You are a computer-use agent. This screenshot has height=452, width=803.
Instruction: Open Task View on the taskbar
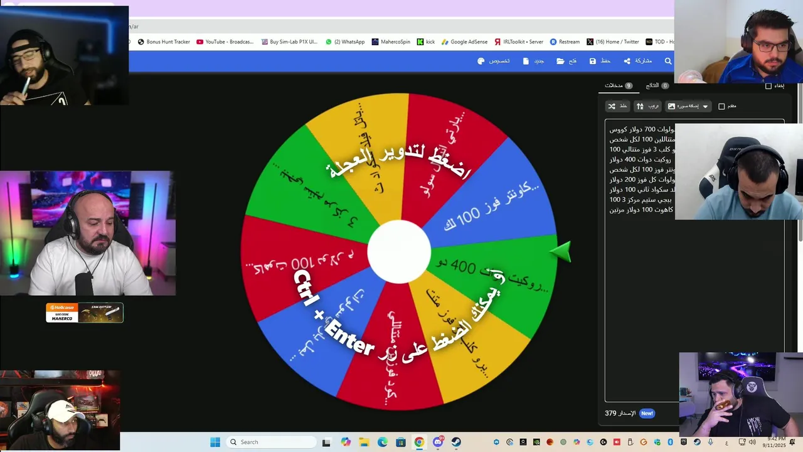click(326, 442)
